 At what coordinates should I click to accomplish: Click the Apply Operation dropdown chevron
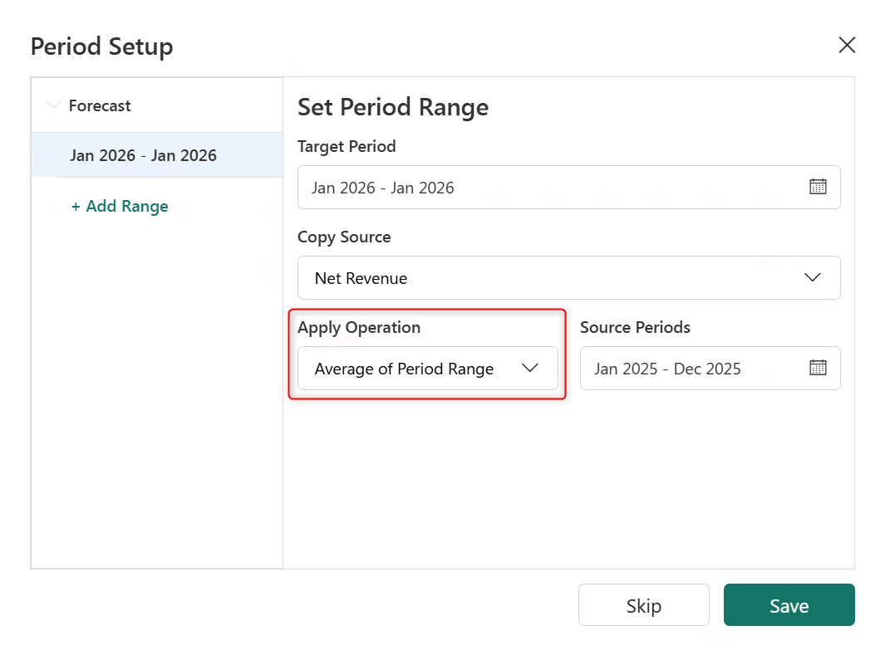pos(530,368)
